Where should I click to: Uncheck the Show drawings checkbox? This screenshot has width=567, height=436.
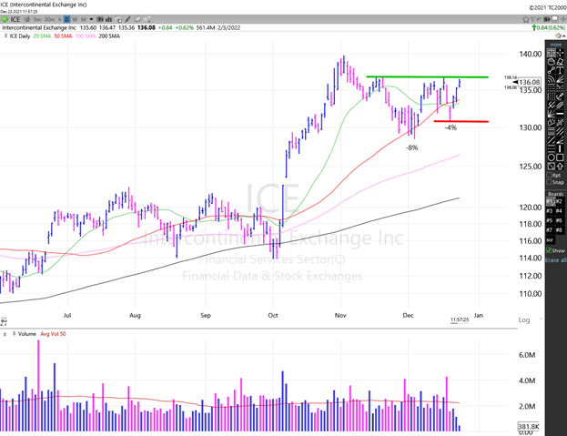click(549, 250)
